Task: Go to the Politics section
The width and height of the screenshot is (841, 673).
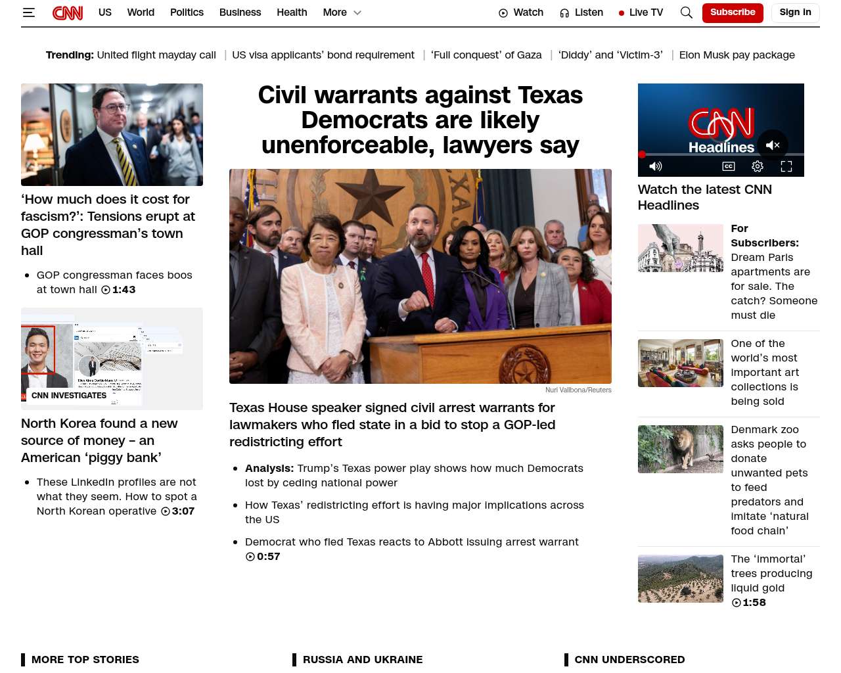Action: [x=187, y=12]
